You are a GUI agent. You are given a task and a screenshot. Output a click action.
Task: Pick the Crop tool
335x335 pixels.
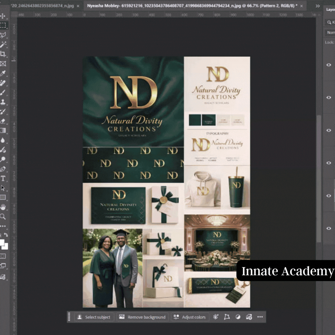click(x=3, y=54)
